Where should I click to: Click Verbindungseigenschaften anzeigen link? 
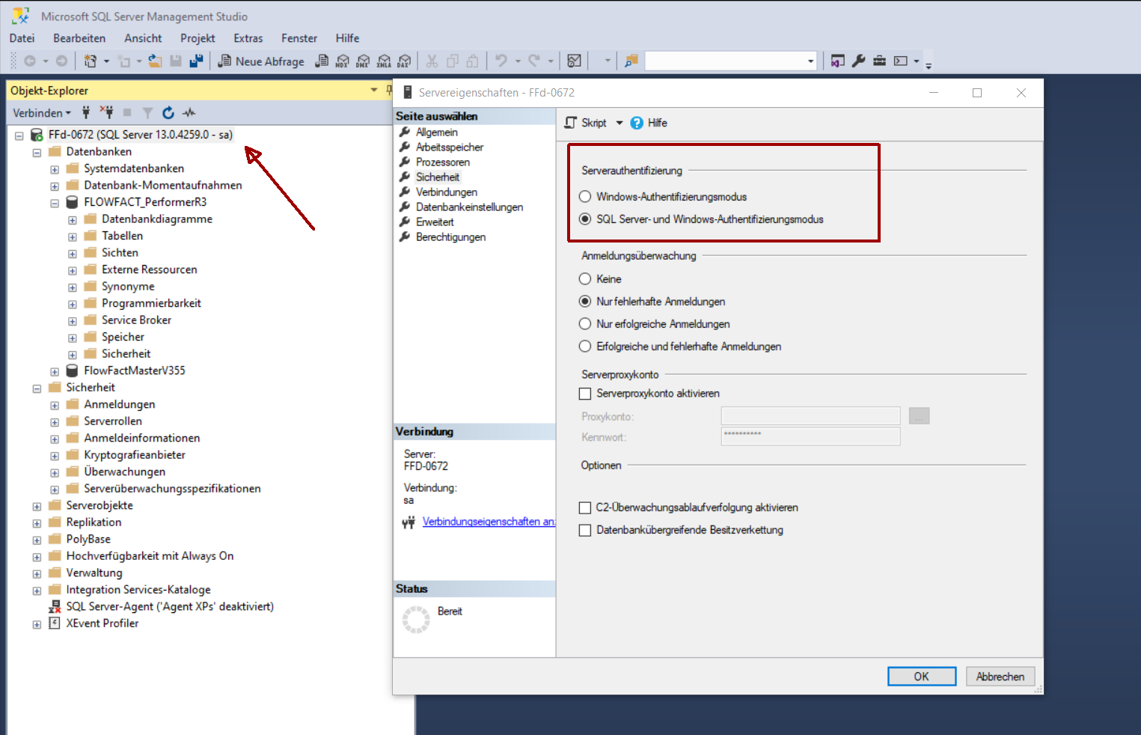tap(489, 522)
